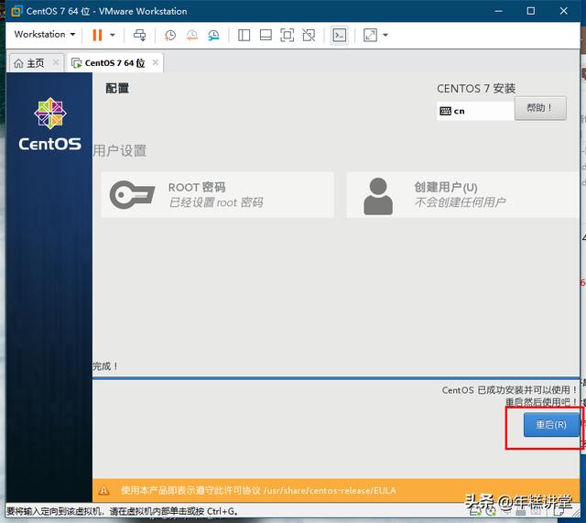Minimize the VMware Workstation window
The image size is (586, 523).
(498, 11)
